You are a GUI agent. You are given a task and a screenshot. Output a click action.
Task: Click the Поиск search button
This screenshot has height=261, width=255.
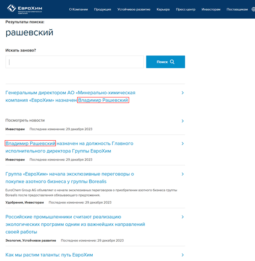pos(166,62)
